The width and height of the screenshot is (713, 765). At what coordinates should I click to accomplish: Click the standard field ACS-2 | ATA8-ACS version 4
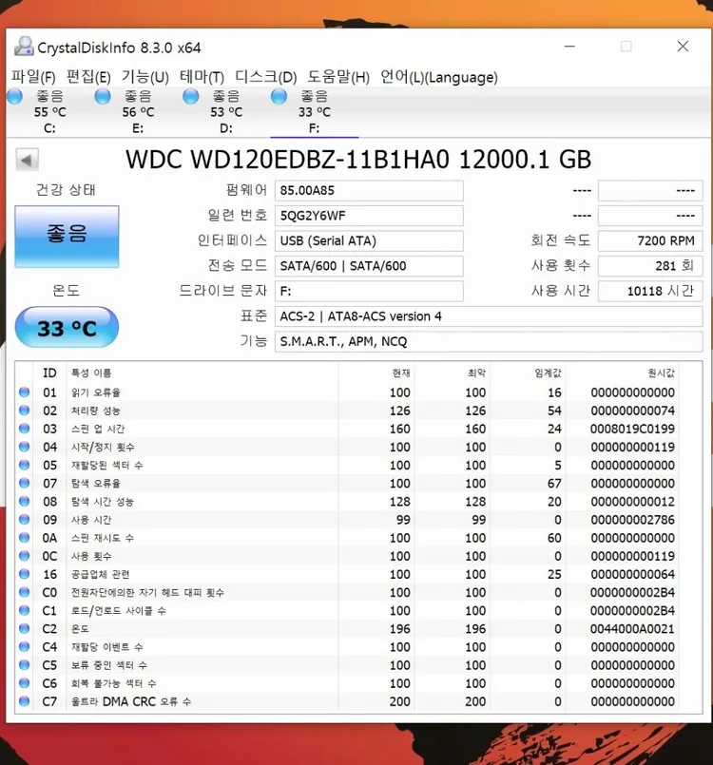[489, 316]
